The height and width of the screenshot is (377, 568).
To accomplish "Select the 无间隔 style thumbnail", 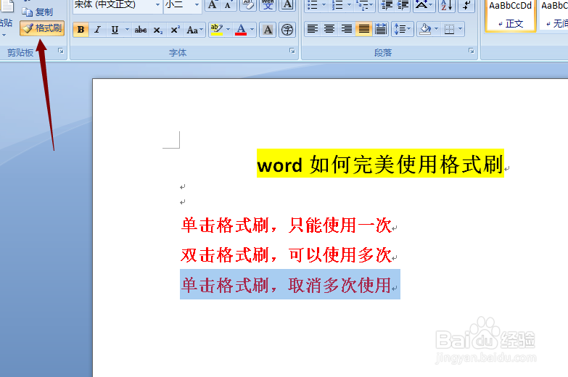I will pyautogui.click(x=554, y=15).
